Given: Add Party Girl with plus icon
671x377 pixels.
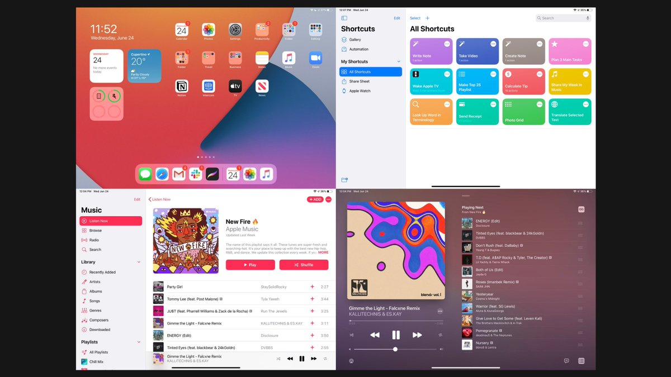Looking at the screenshot, I should click(313, 287).
